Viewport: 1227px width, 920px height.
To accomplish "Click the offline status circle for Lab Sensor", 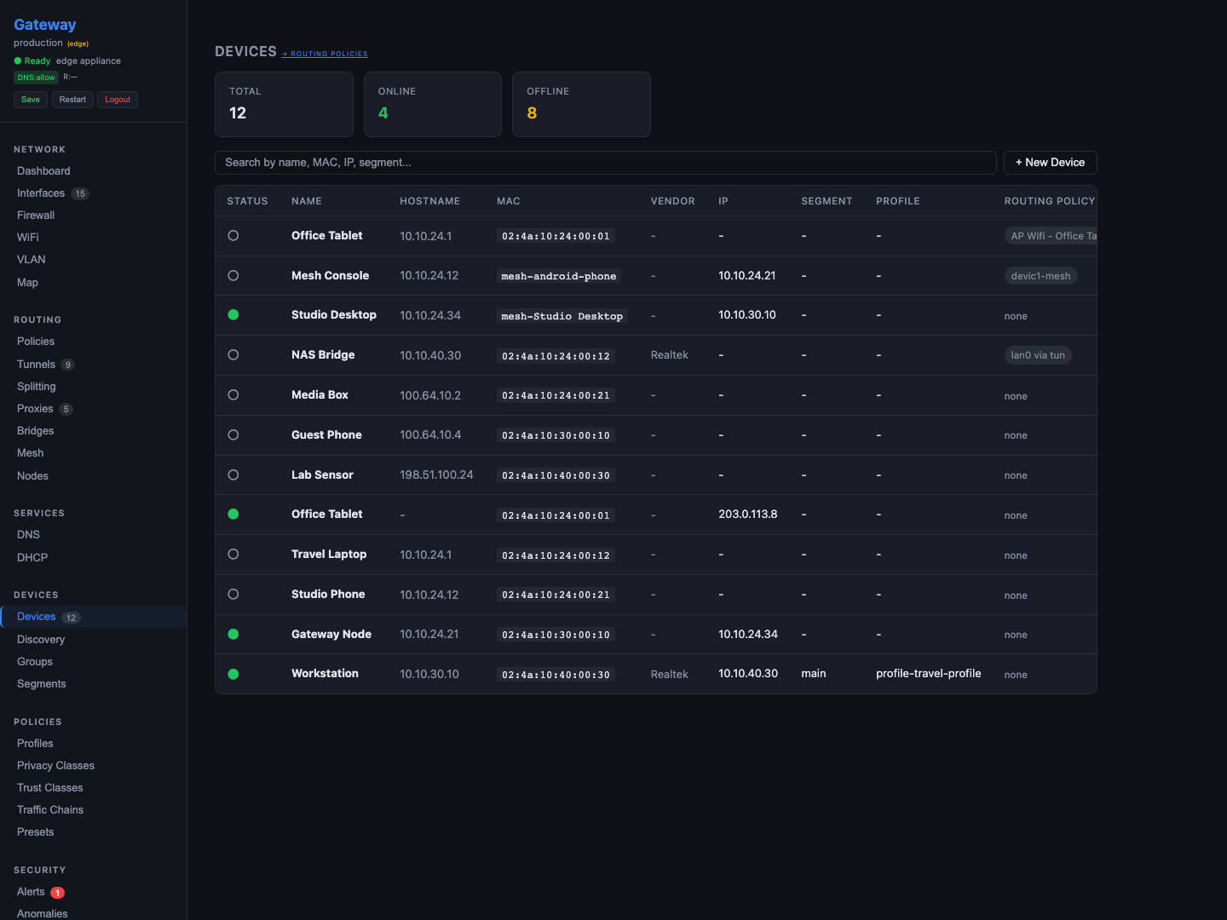I will pos(233,475).
